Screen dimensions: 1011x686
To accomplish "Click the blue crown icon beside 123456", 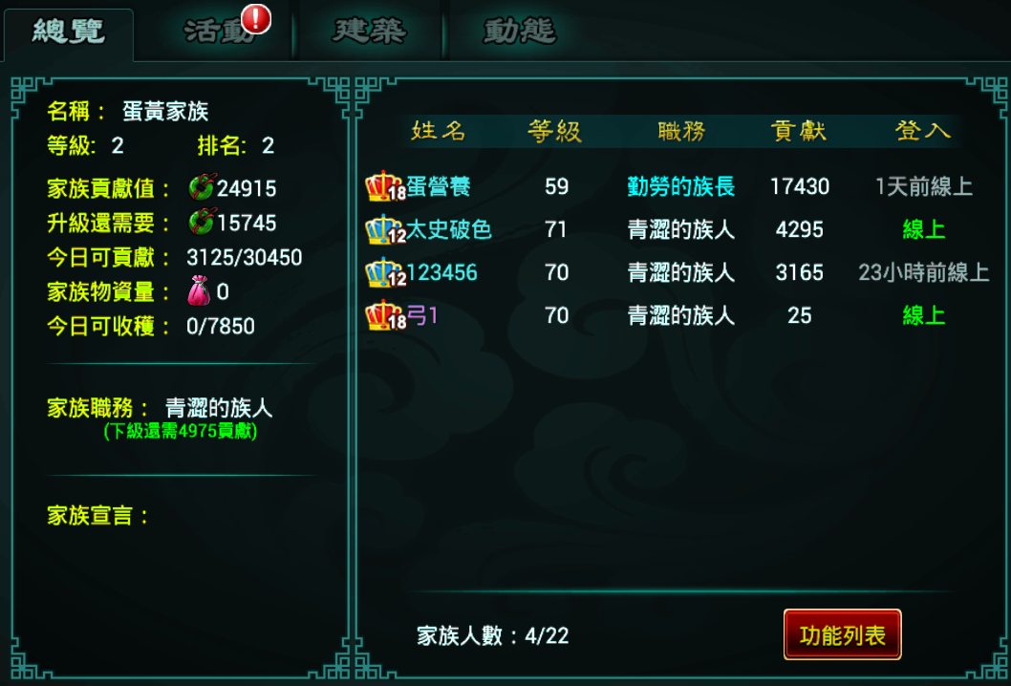I will point(385,272).
